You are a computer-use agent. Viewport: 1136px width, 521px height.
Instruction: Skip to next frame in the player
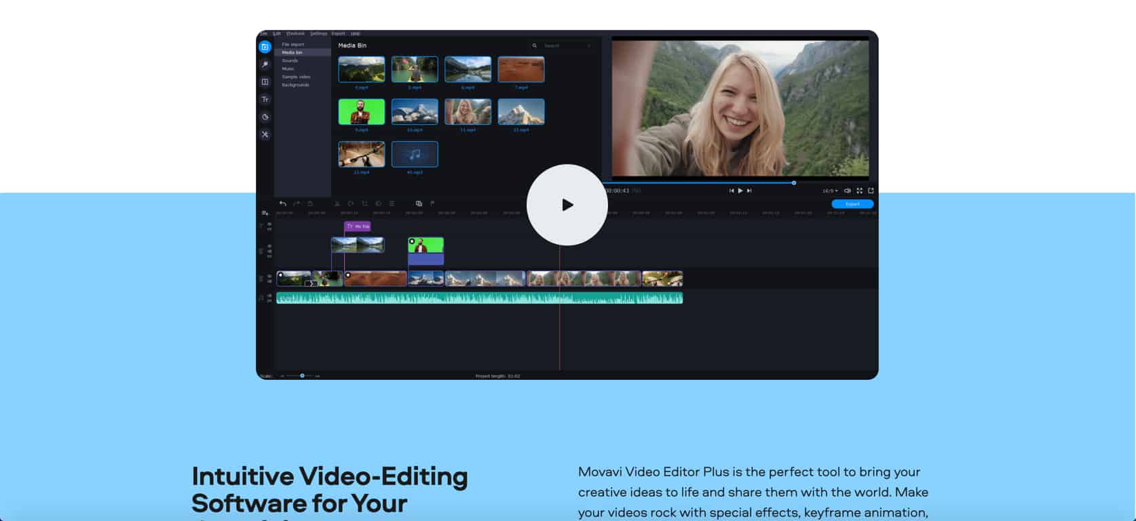tap(749, 191)
